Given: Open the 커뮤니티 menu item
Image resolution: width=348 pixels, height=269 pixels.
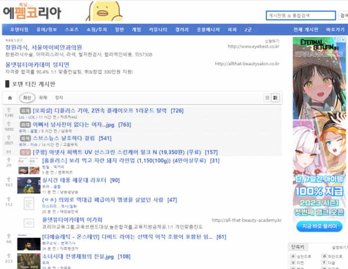Looking at the screenshot, I should point(158,29).
